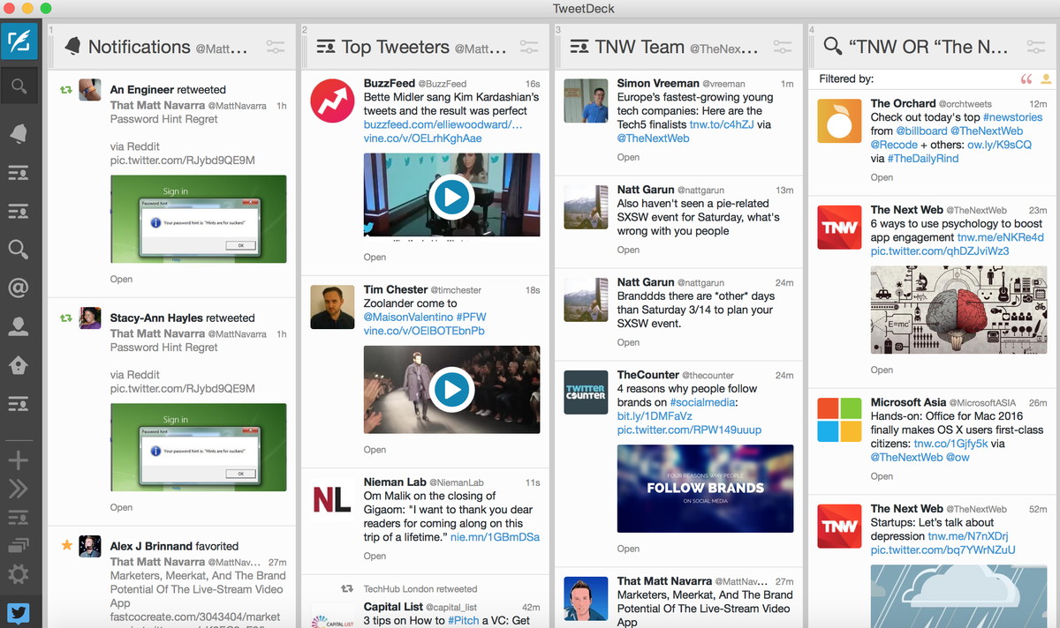Click Capital List's name in Top Tweeters
Screen dimensions: 1060x628
pyautogui.click(x=392, y=607)
